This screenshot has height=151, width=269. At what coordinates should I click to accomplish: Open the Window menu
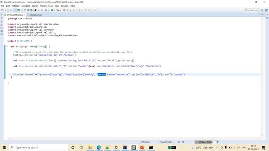(65, 6)
